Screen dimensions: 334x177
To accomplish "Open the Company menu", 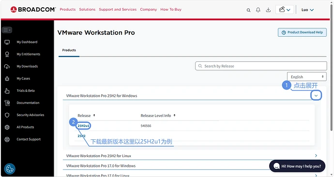I will coord(149,9).
